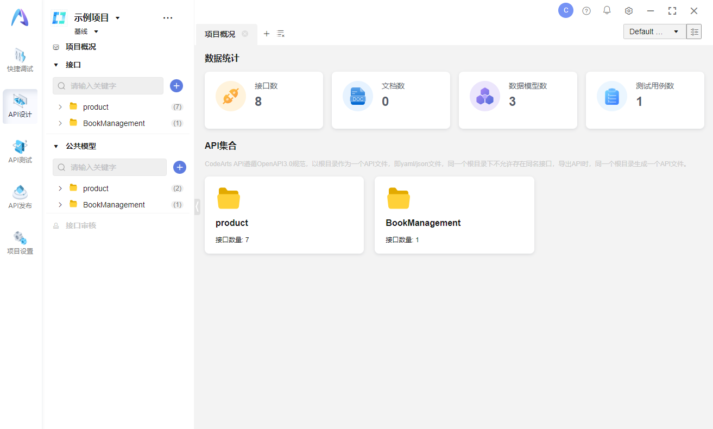Image resolution: width=713 pixels, height=429 pixels.
Task: Open the BookManagement API collection card
Action: pyautogui.click(x=454, y=214)
